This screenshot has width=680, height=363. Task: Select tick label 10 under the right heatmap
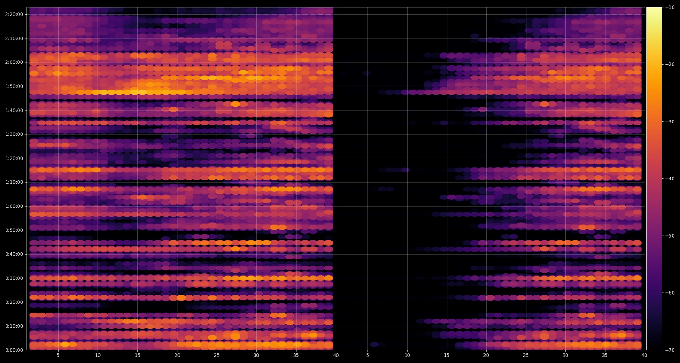point(407,355)
